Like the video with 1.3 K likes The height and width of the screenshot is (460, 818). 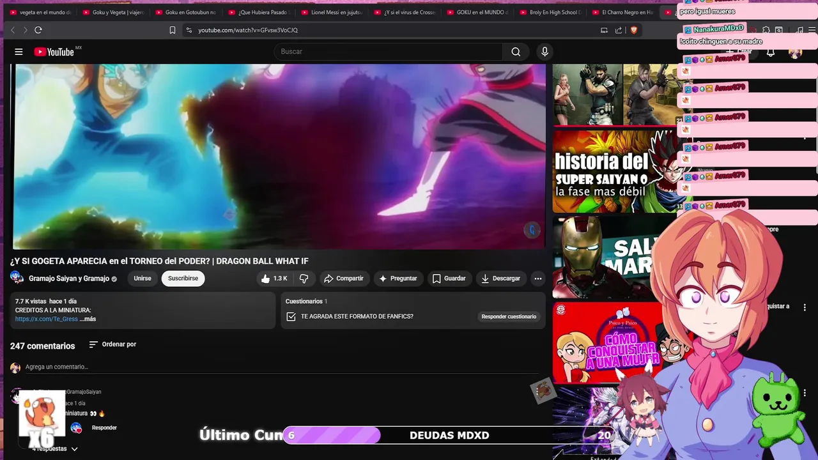click(274, 279)
